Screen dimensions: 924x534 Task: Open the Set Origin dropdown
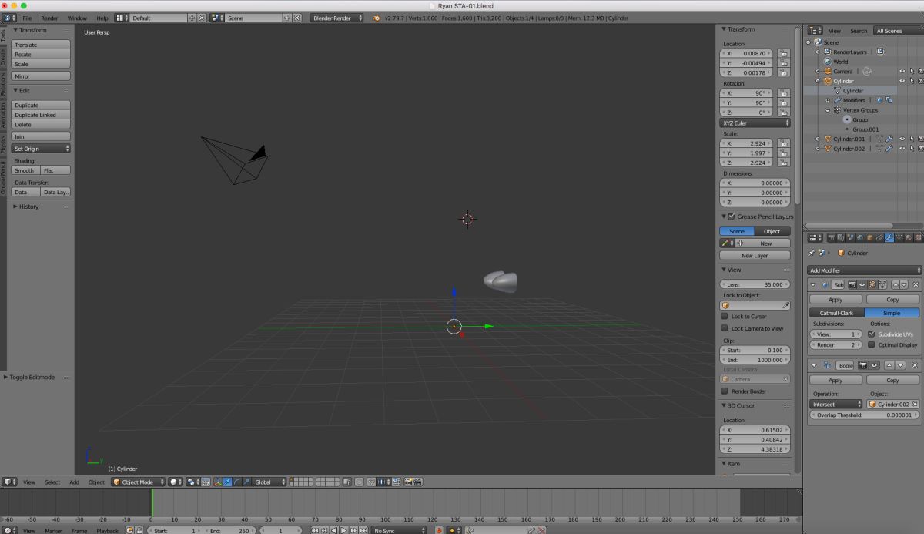coord(42,149)
